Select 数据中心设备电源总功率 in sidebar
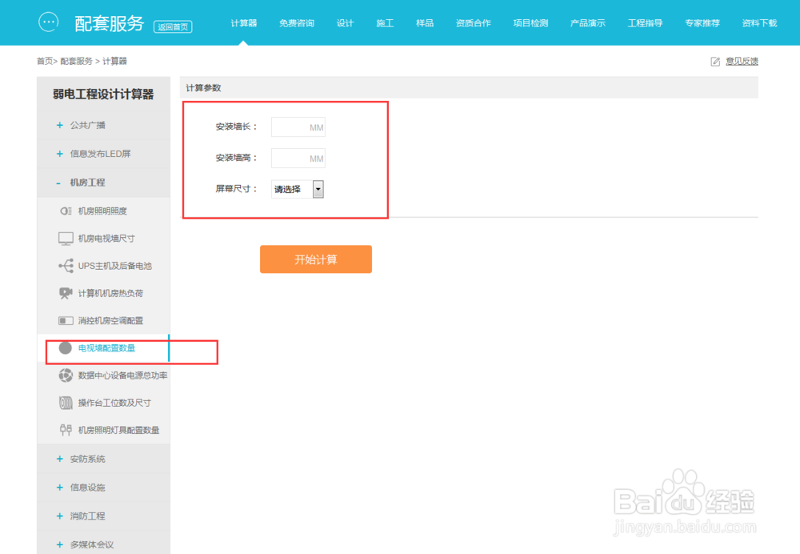The width and height of the screenshot is (800, 554). 123,375
